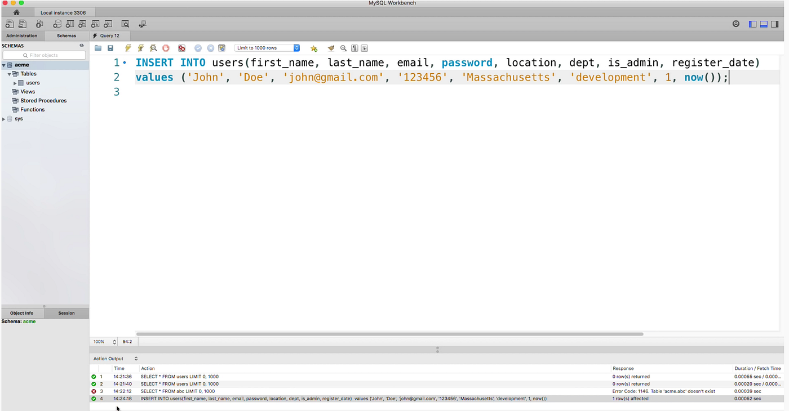Switch to the Administration tab
Image resolution: width=789 pixels, height=411 pixels.
point(21,35)
